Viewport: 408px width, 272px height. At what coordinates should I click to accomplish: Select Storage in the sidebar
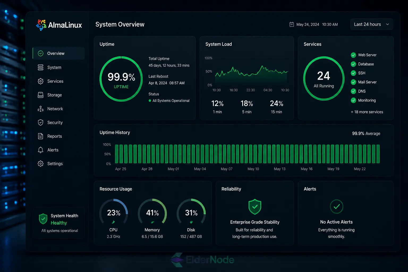coord(59,95)
